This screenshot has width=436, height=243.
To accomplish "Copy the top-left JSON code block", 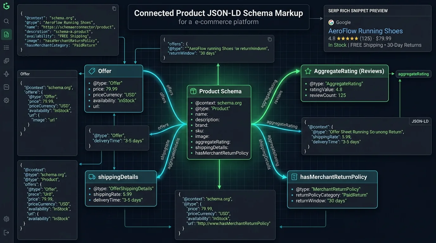I will point(114,9).
